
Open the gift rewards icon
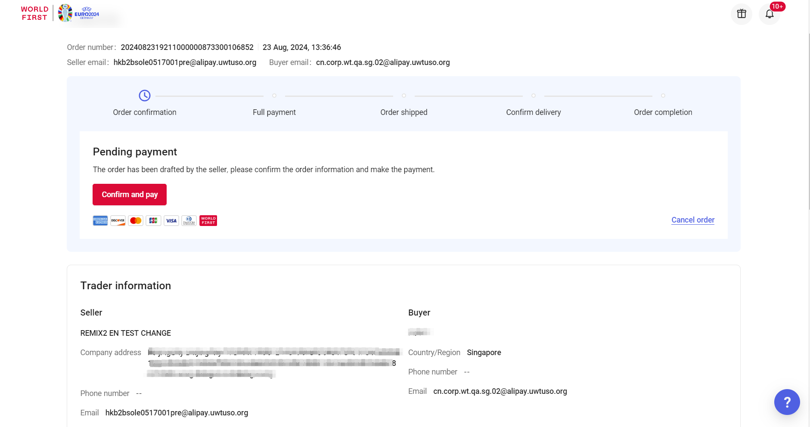(741, 14)
